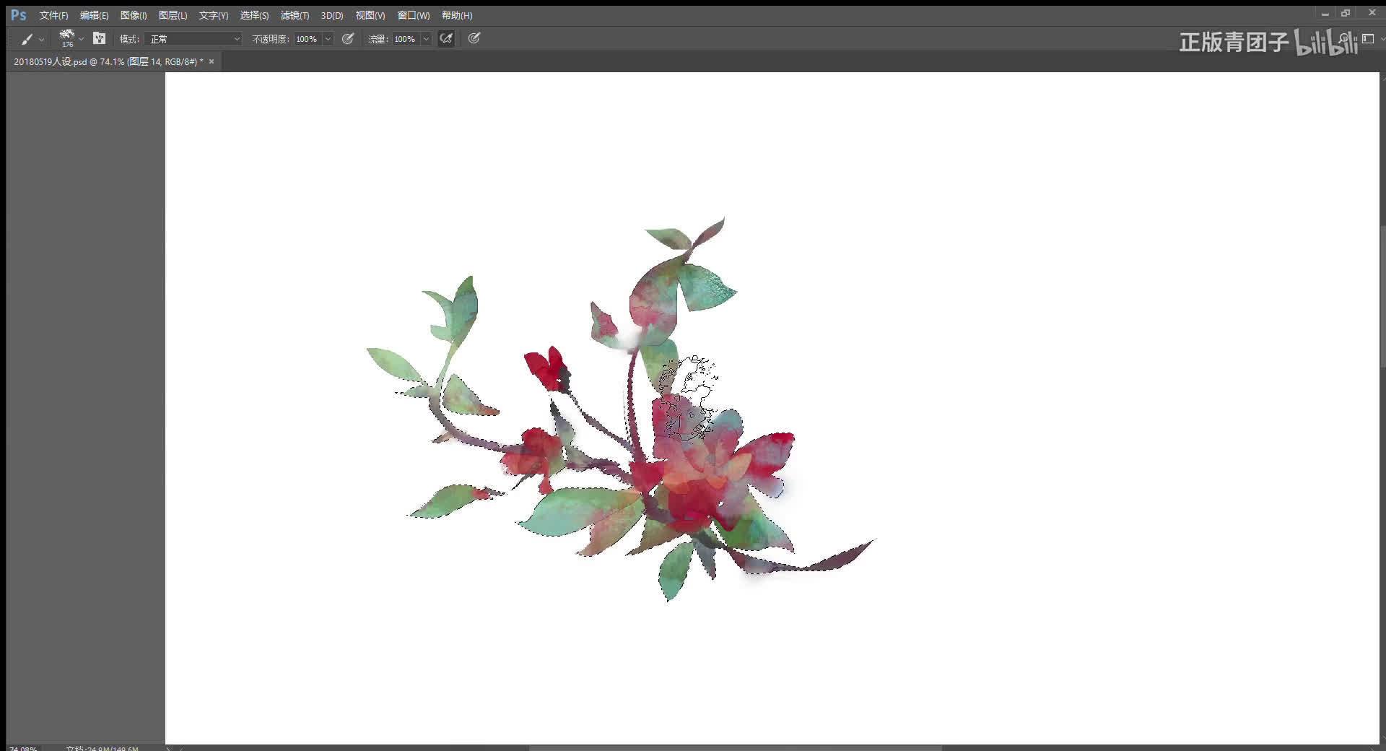Click the search magnifier icon at top right
This screenshot has width=1386, height=751.
[x=1344, y=39]
